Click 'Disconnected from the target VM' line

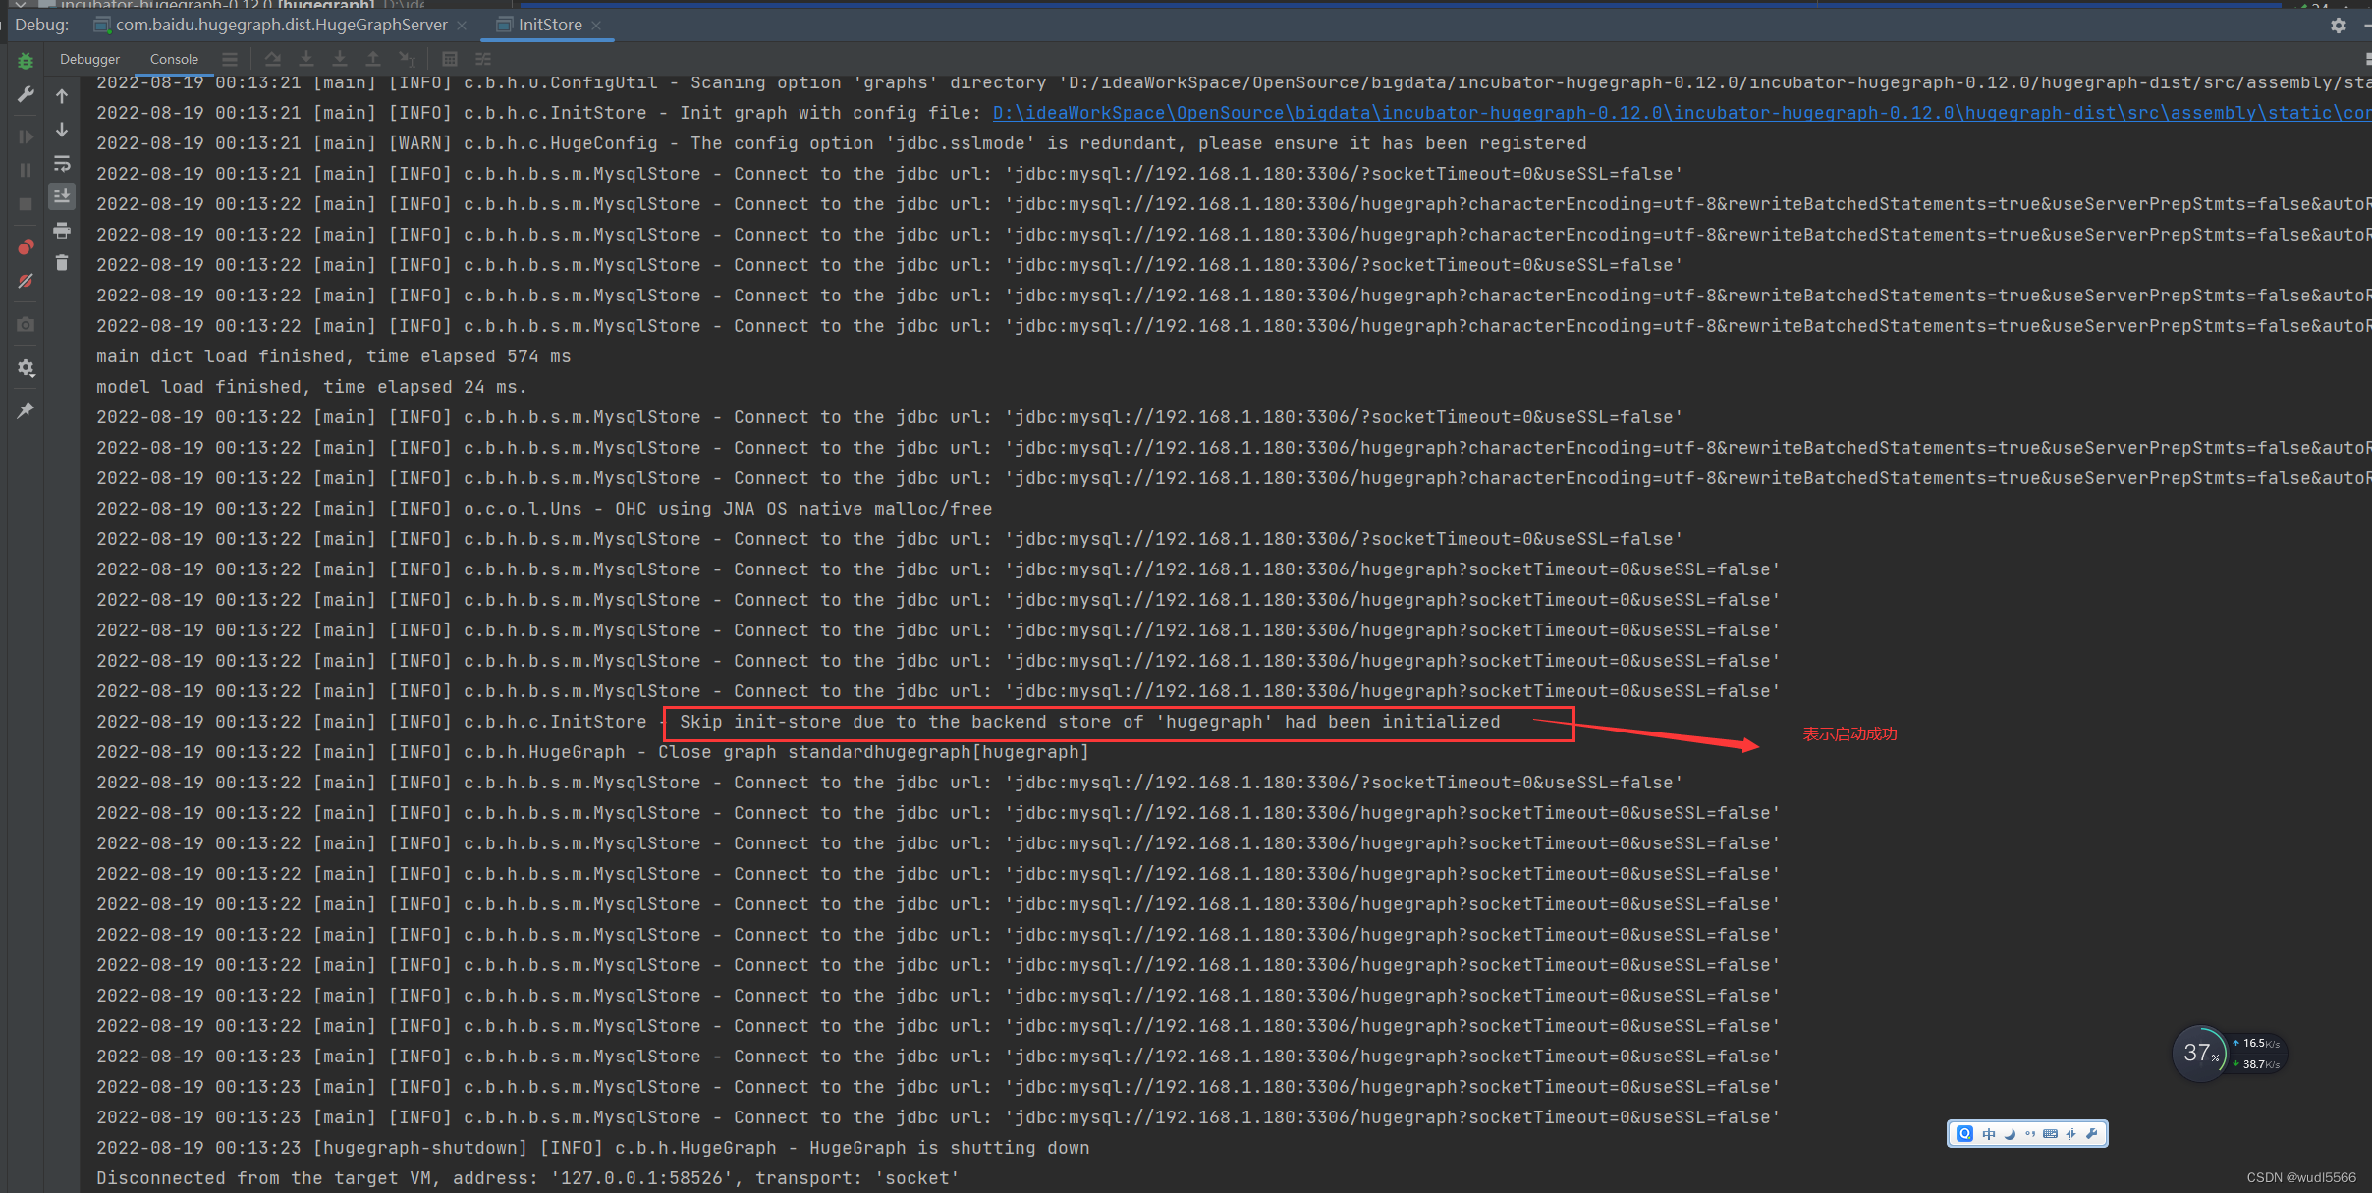(527, 1178)
